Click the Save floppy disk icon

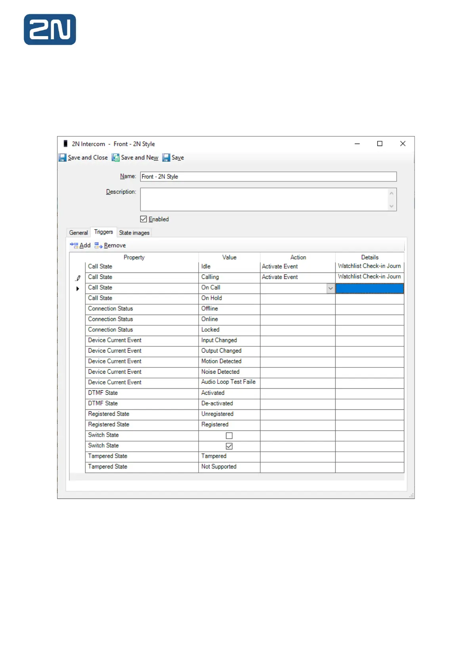click(x=166, y=158)
